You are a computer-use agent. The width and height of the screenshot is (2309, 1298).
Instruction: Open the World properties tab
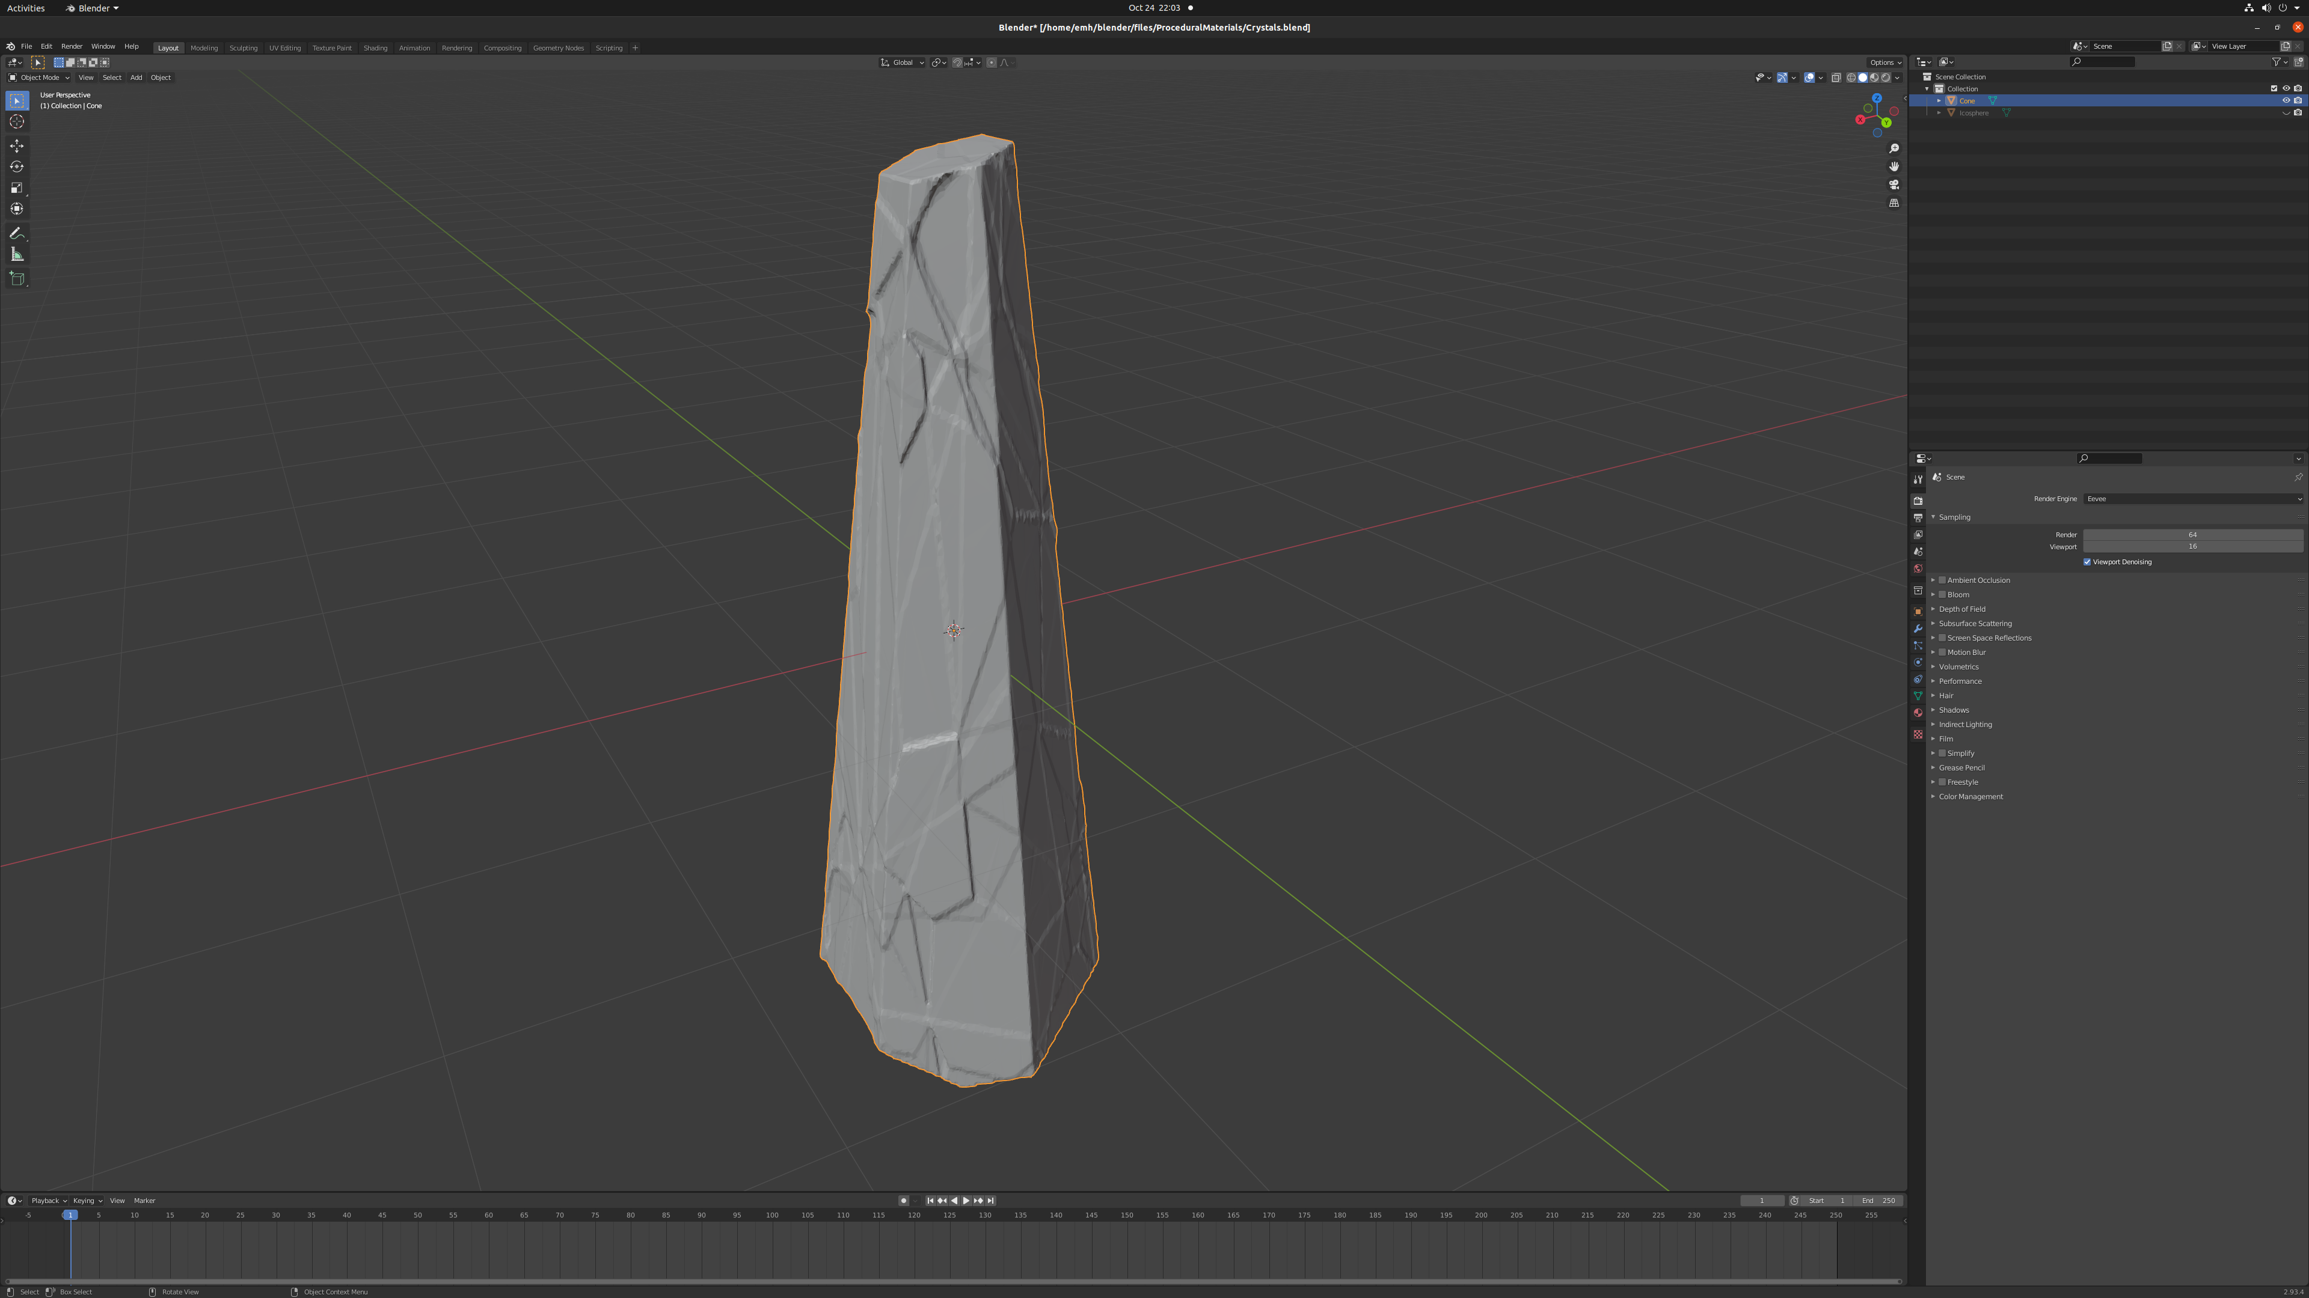coord(1918,568)
